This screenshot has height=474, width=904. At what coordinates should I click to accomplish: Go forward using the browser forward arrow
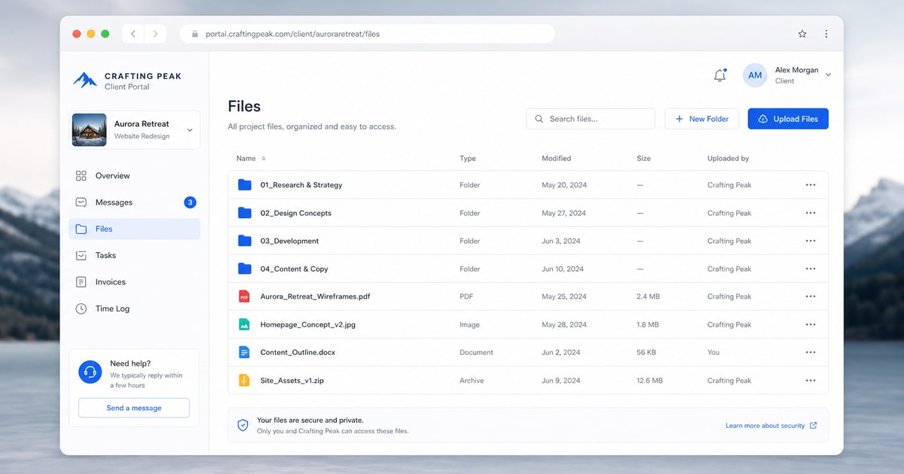[155, 34]
